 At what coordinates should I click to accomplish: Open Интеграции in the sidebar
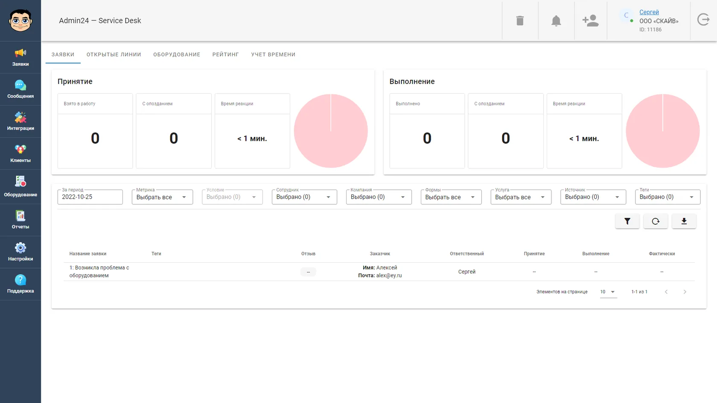coord(20,122)
